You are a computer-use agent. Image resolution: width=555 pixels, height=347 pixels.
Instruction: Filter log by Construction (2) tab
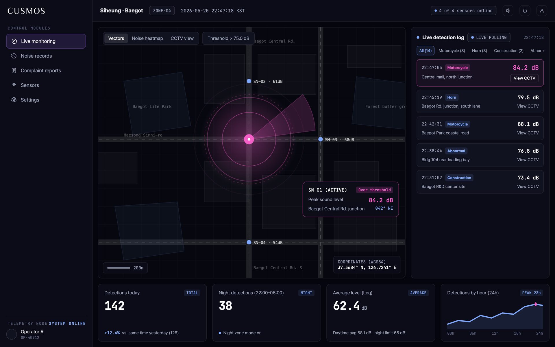pos(509,51)
